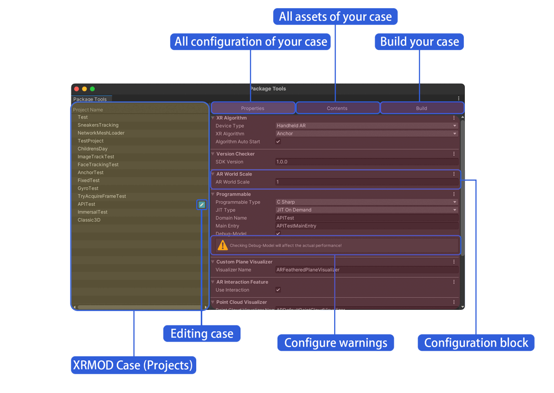This screenshot has height=393, width=554.
Task: Open the AR World Scale block kebab menu
Action: (x=454, y=174)
